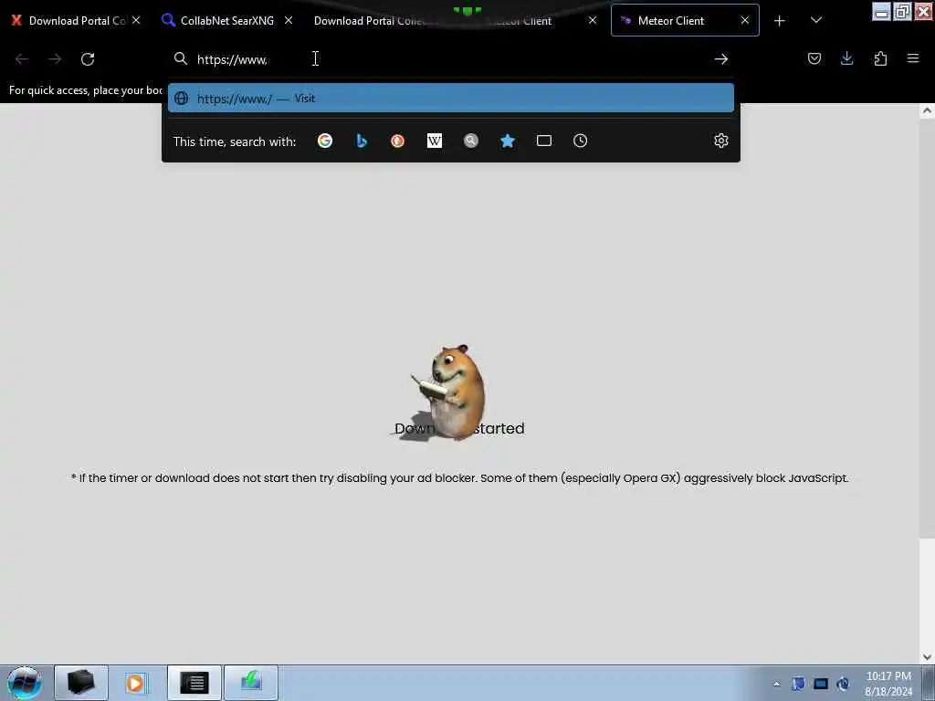Open search settings gear
This screenshot has width=935, height=701.
721,141
